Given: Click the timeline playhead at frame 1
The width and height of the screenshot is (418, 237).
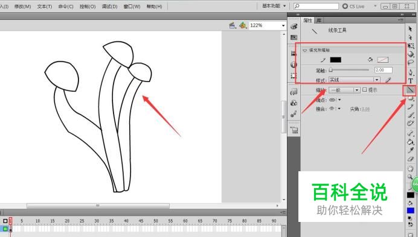Looking at the screenshot, I should click(x=10, y=221).
